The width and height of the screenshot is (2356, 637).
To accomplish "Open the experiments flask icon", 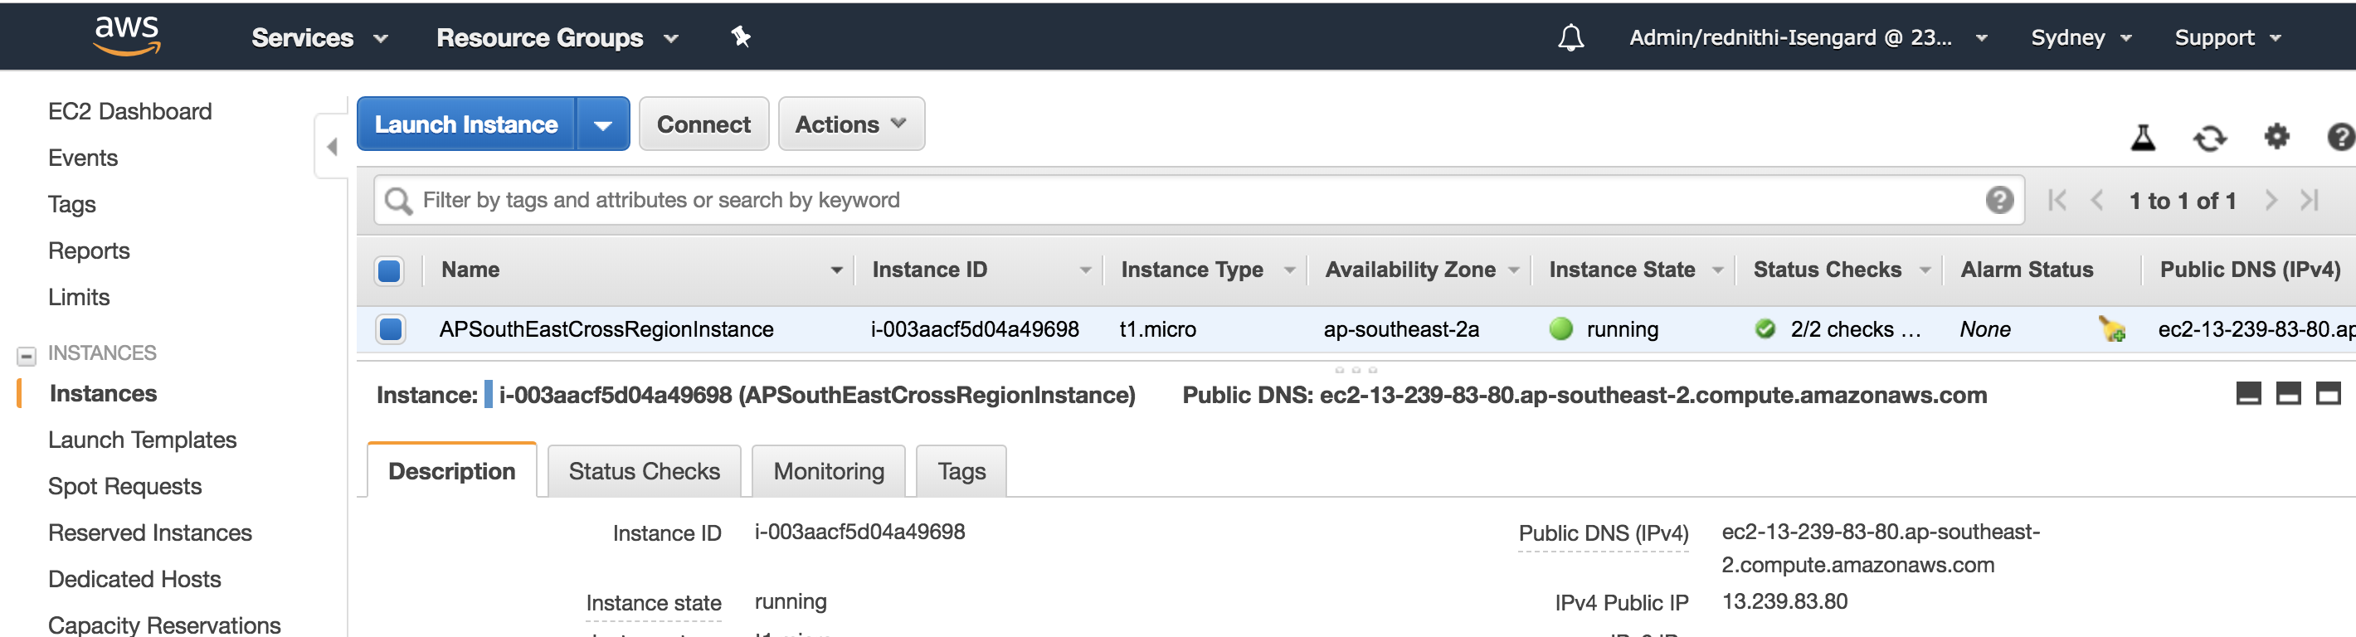I will [x=2143, y=138].
